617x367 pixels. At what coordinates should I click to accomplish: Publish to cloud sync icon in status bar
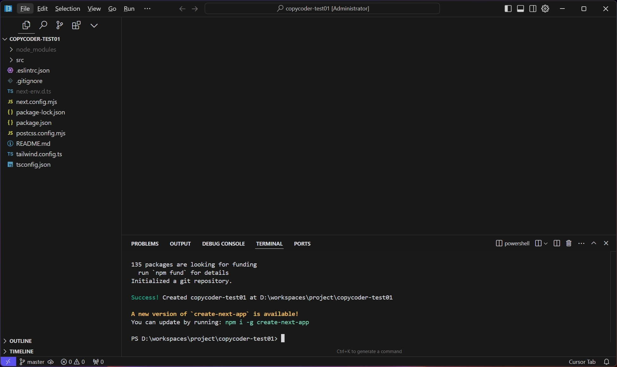pyautogui.click(x=51, y=362)
